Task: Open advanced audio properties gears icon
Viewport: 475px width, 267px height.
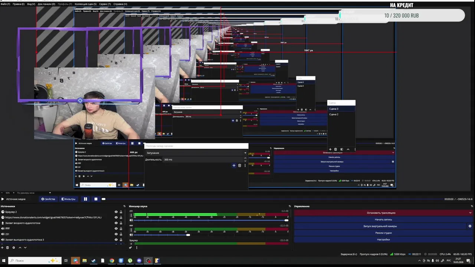Action: tap(131, 248)
